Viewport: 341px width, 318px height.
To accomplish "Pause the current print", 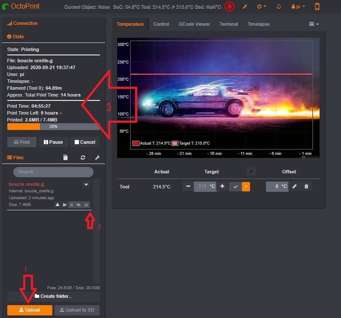I will coord(53,142).
